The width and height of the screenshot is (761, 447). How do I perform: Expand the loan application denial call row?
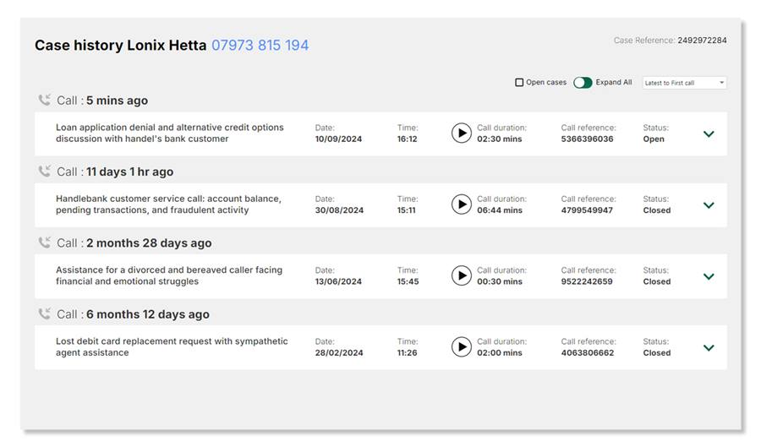tap(709, 134)
